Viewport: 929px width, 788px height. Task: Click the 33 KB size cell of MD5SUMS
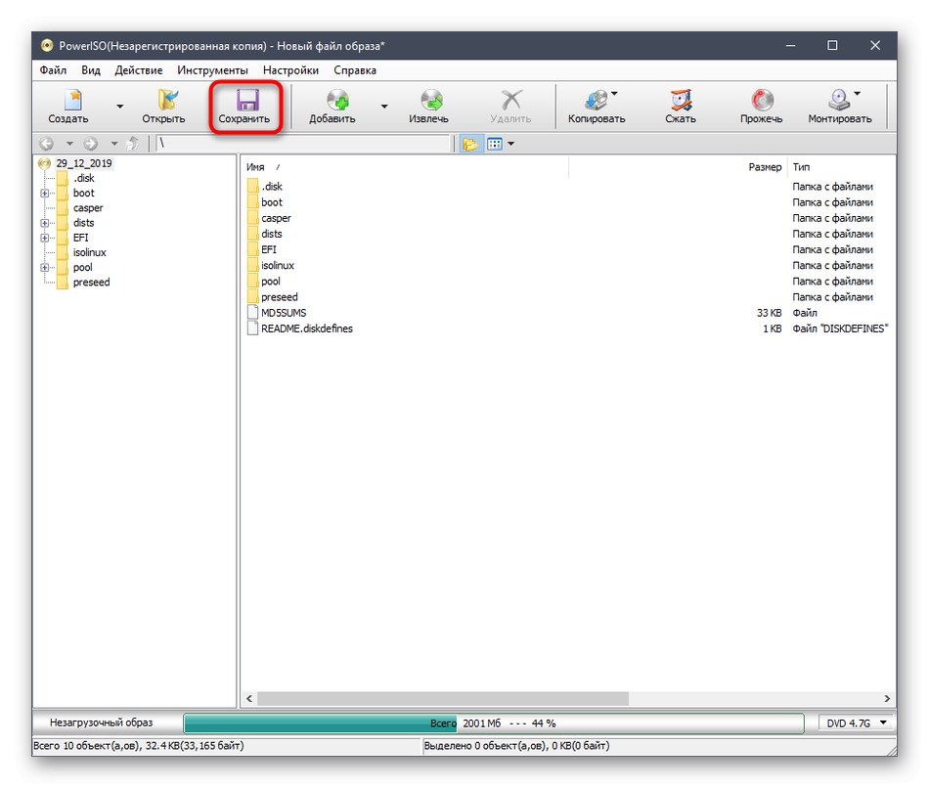click(x=769, y=313)
